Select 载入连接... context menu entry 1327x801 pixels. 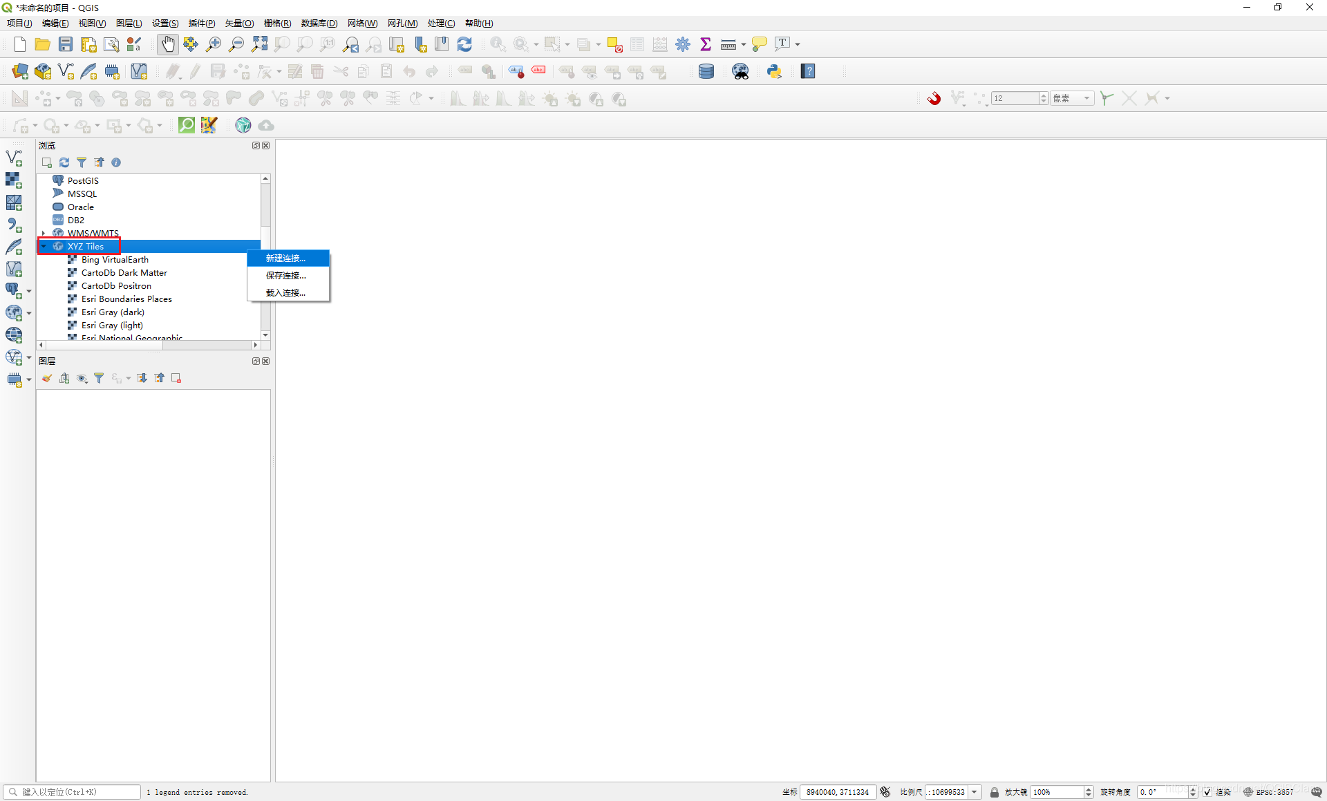click(x=285, y=292)
